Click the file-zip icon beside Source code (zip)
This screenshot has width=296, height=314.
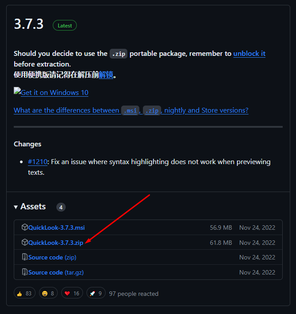tap(25, 257)
